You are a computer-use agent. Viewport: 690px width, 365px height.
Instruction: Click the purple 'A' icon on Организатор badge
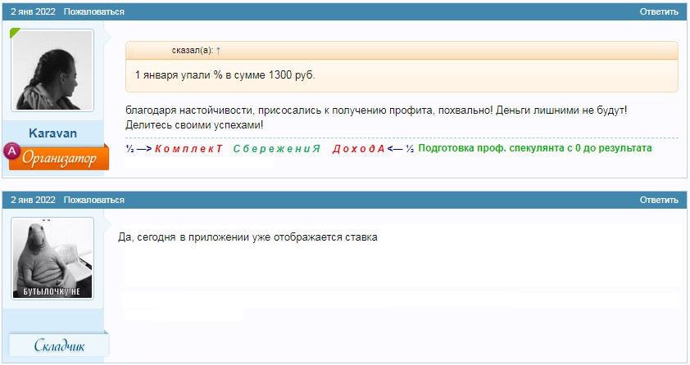click(x=11, y=151)
